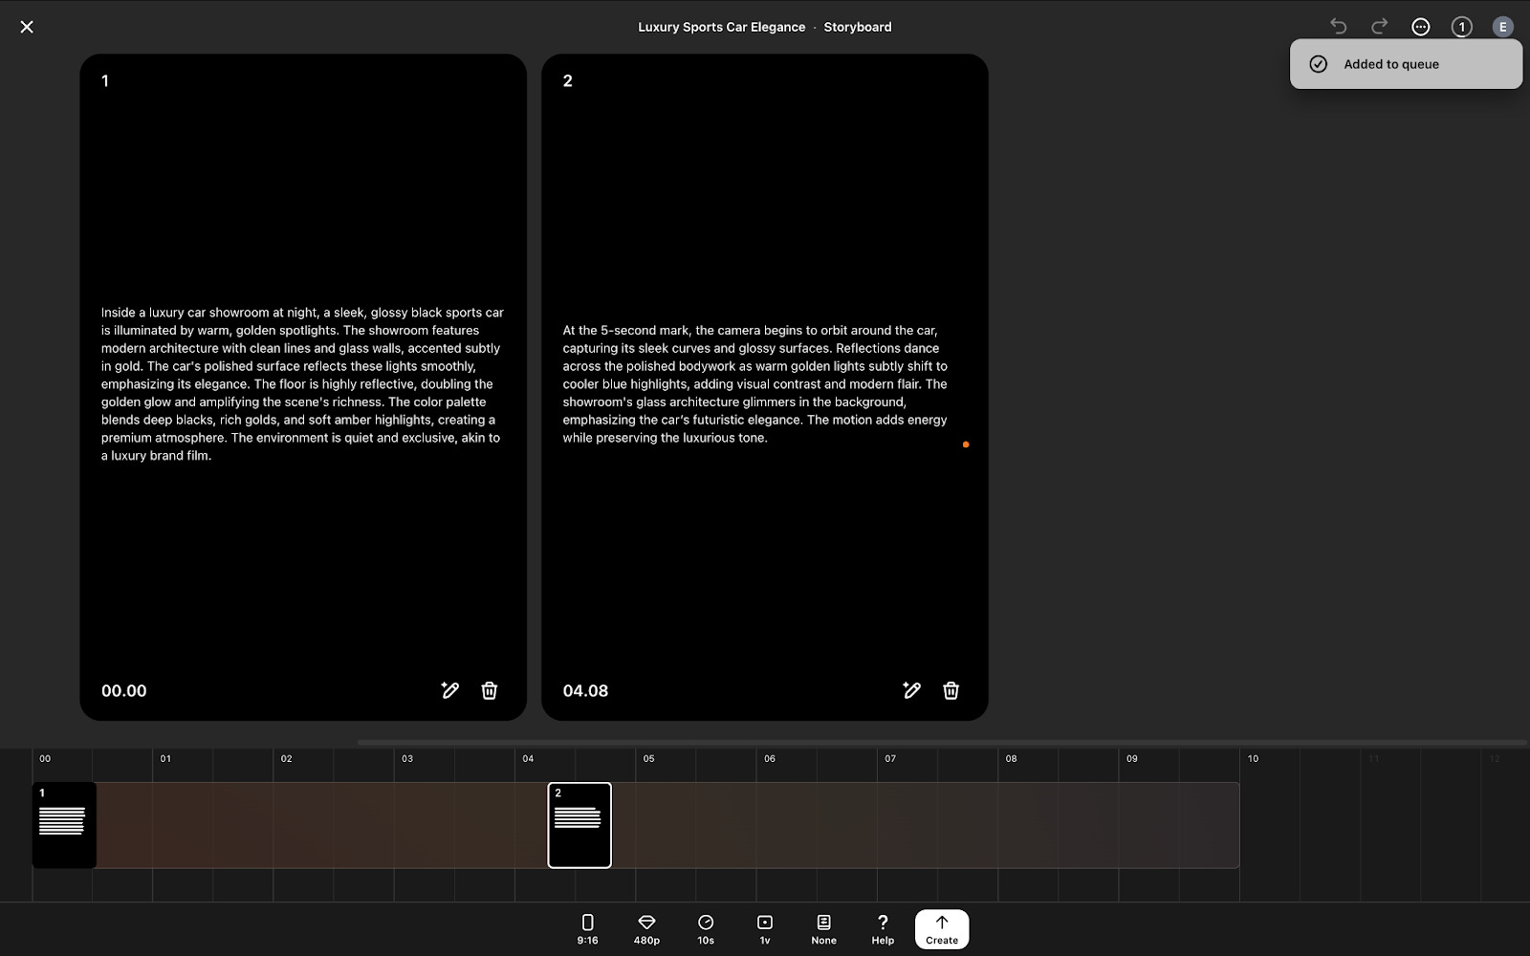Viewport: 1530px width, 956px height.
Task: Open the 480p resolution selector
Action: (x=646, y=929)
